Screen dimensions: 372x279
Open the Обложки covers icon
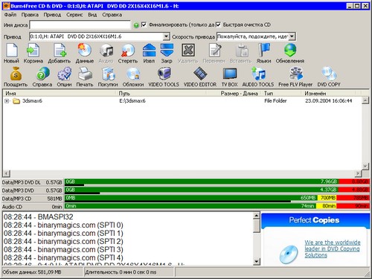[x=133, y=74]
